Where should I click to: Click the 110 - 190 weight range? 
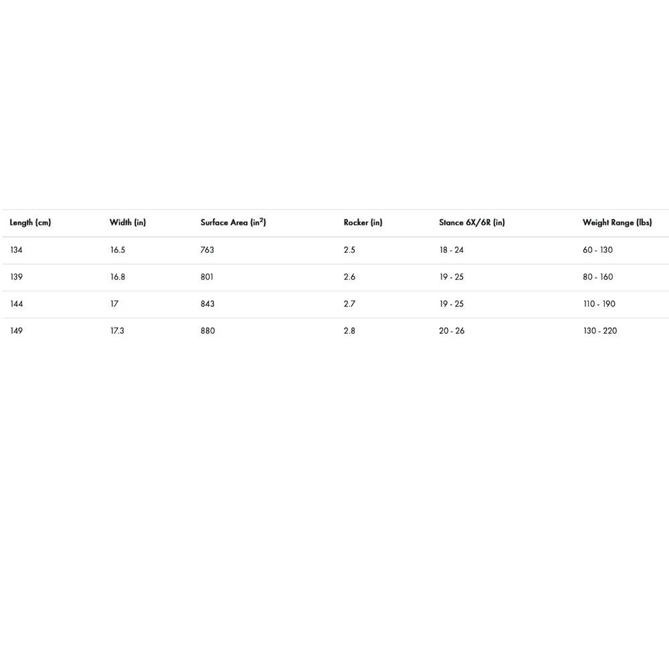point(599,304)
